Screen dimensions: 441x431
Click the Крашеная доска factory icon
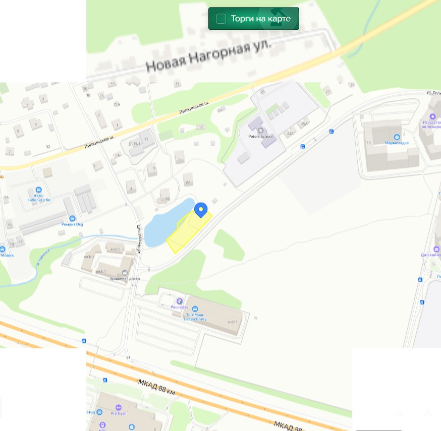click(125, 273)
